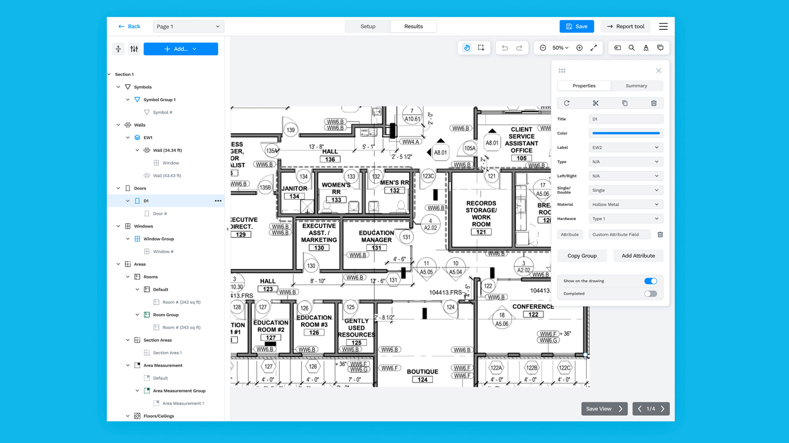Open the search magnifier tool
Image resolution: width=789 pixels, height=443 pixels.
point(632,48)
